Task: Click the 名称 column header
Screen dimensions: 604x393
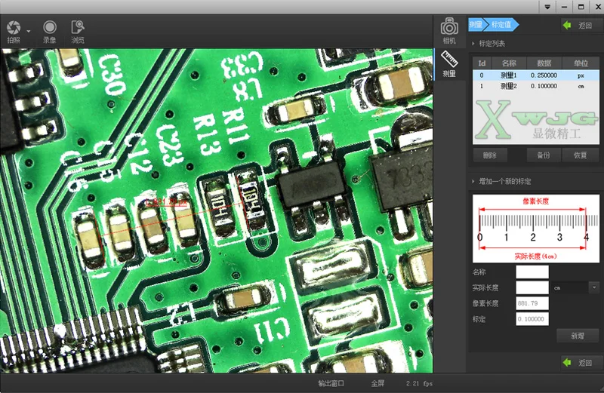Action: (x=508, y=63)
